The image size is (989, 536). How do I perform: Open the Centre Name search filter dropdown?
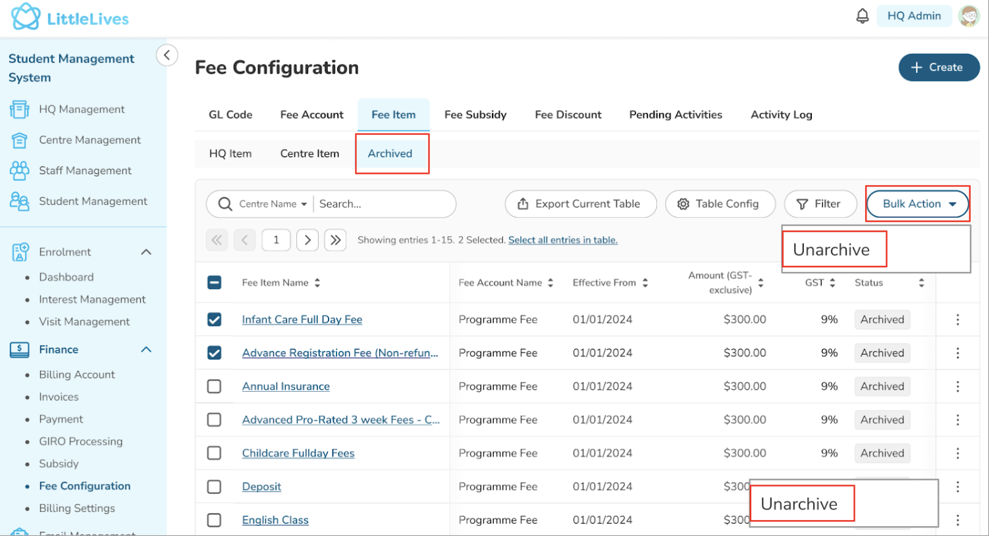coord(273,204)
